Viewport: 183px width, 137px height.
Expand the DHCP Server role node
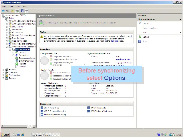click(7, 27)
